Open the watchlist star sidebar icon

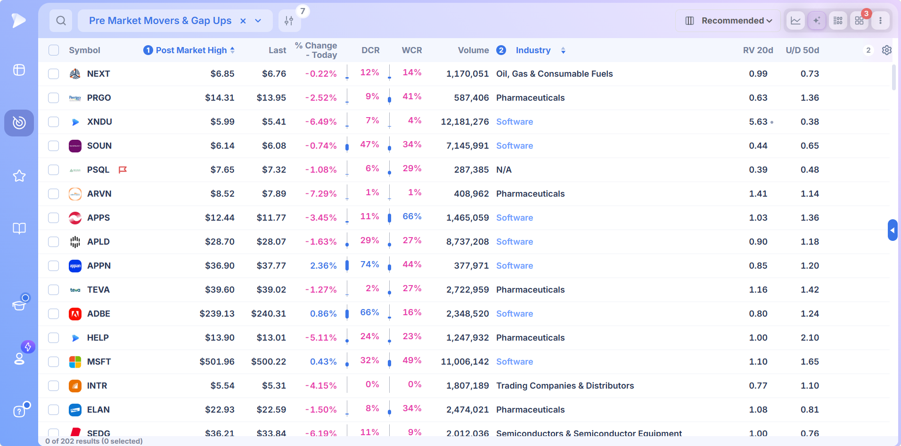tap(19, 176)
